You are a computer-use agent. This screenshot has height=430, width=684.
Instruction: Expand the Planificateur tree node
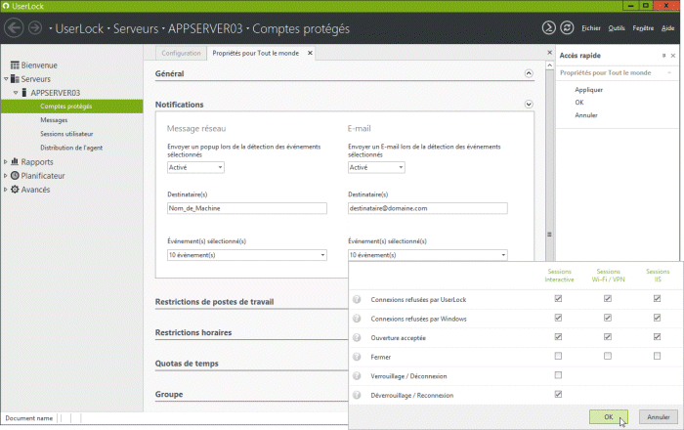pos(6,176)
